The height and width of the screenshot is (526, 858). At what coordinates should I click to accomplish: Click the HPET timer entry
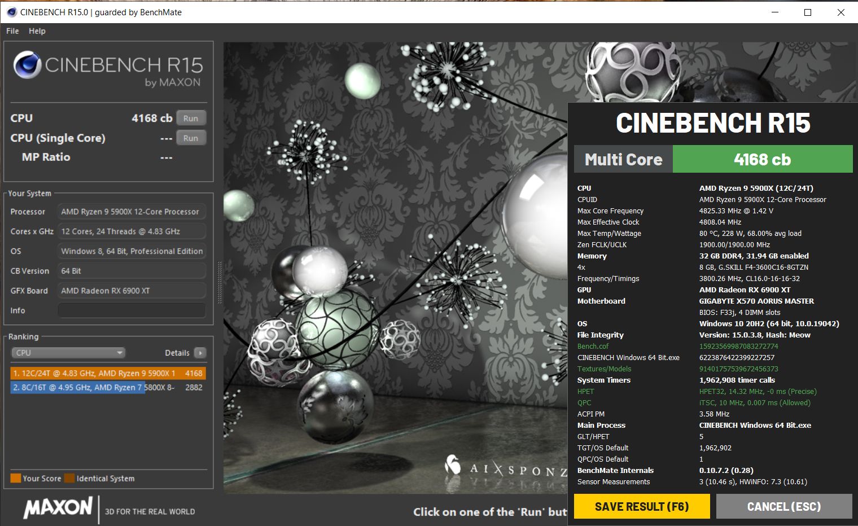[585, 391]
